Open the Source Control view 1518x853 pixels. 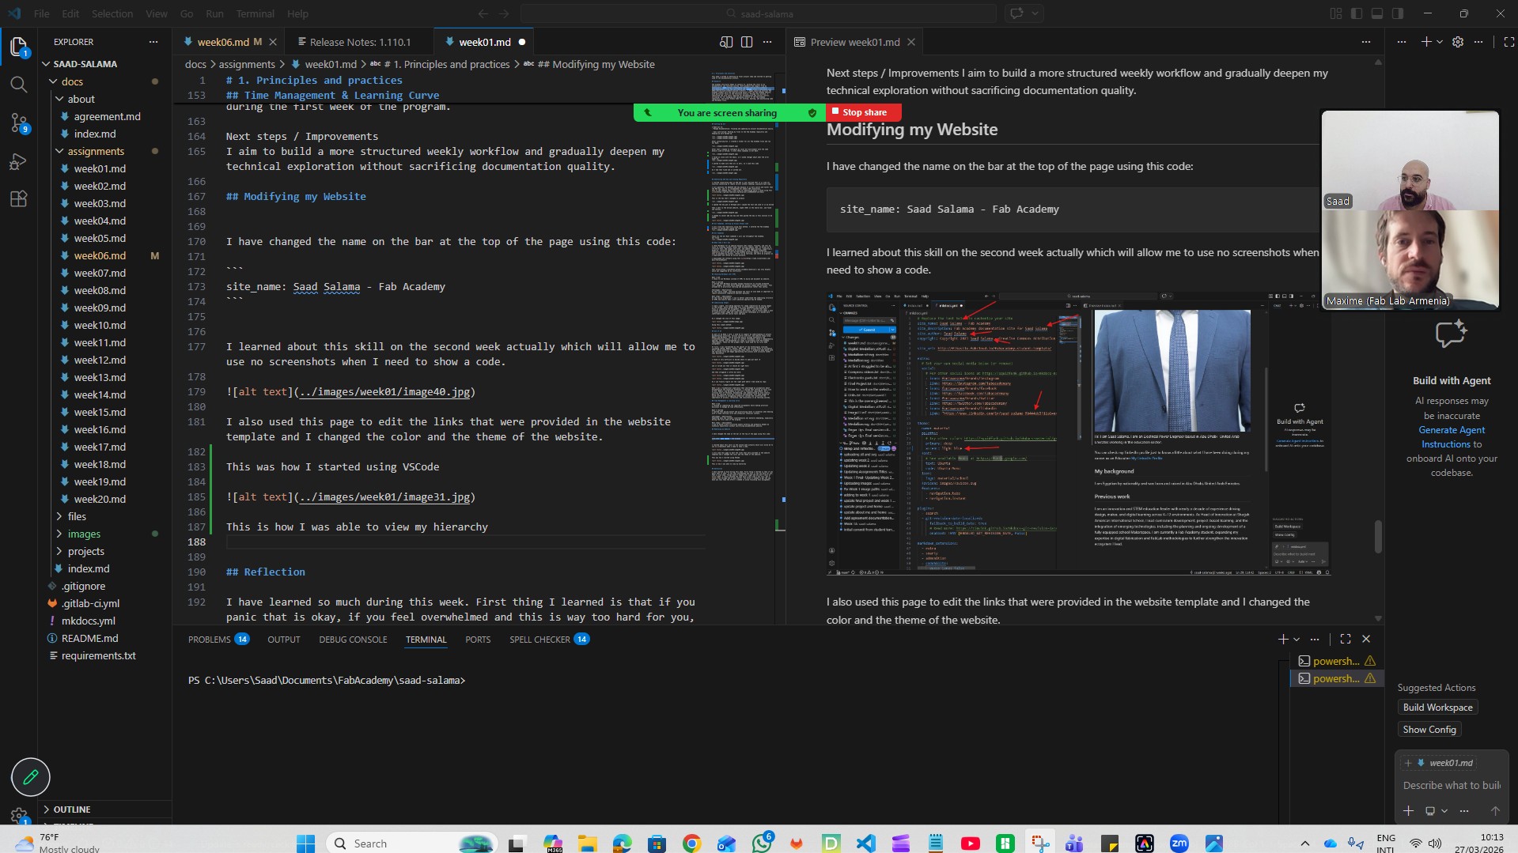19,123
